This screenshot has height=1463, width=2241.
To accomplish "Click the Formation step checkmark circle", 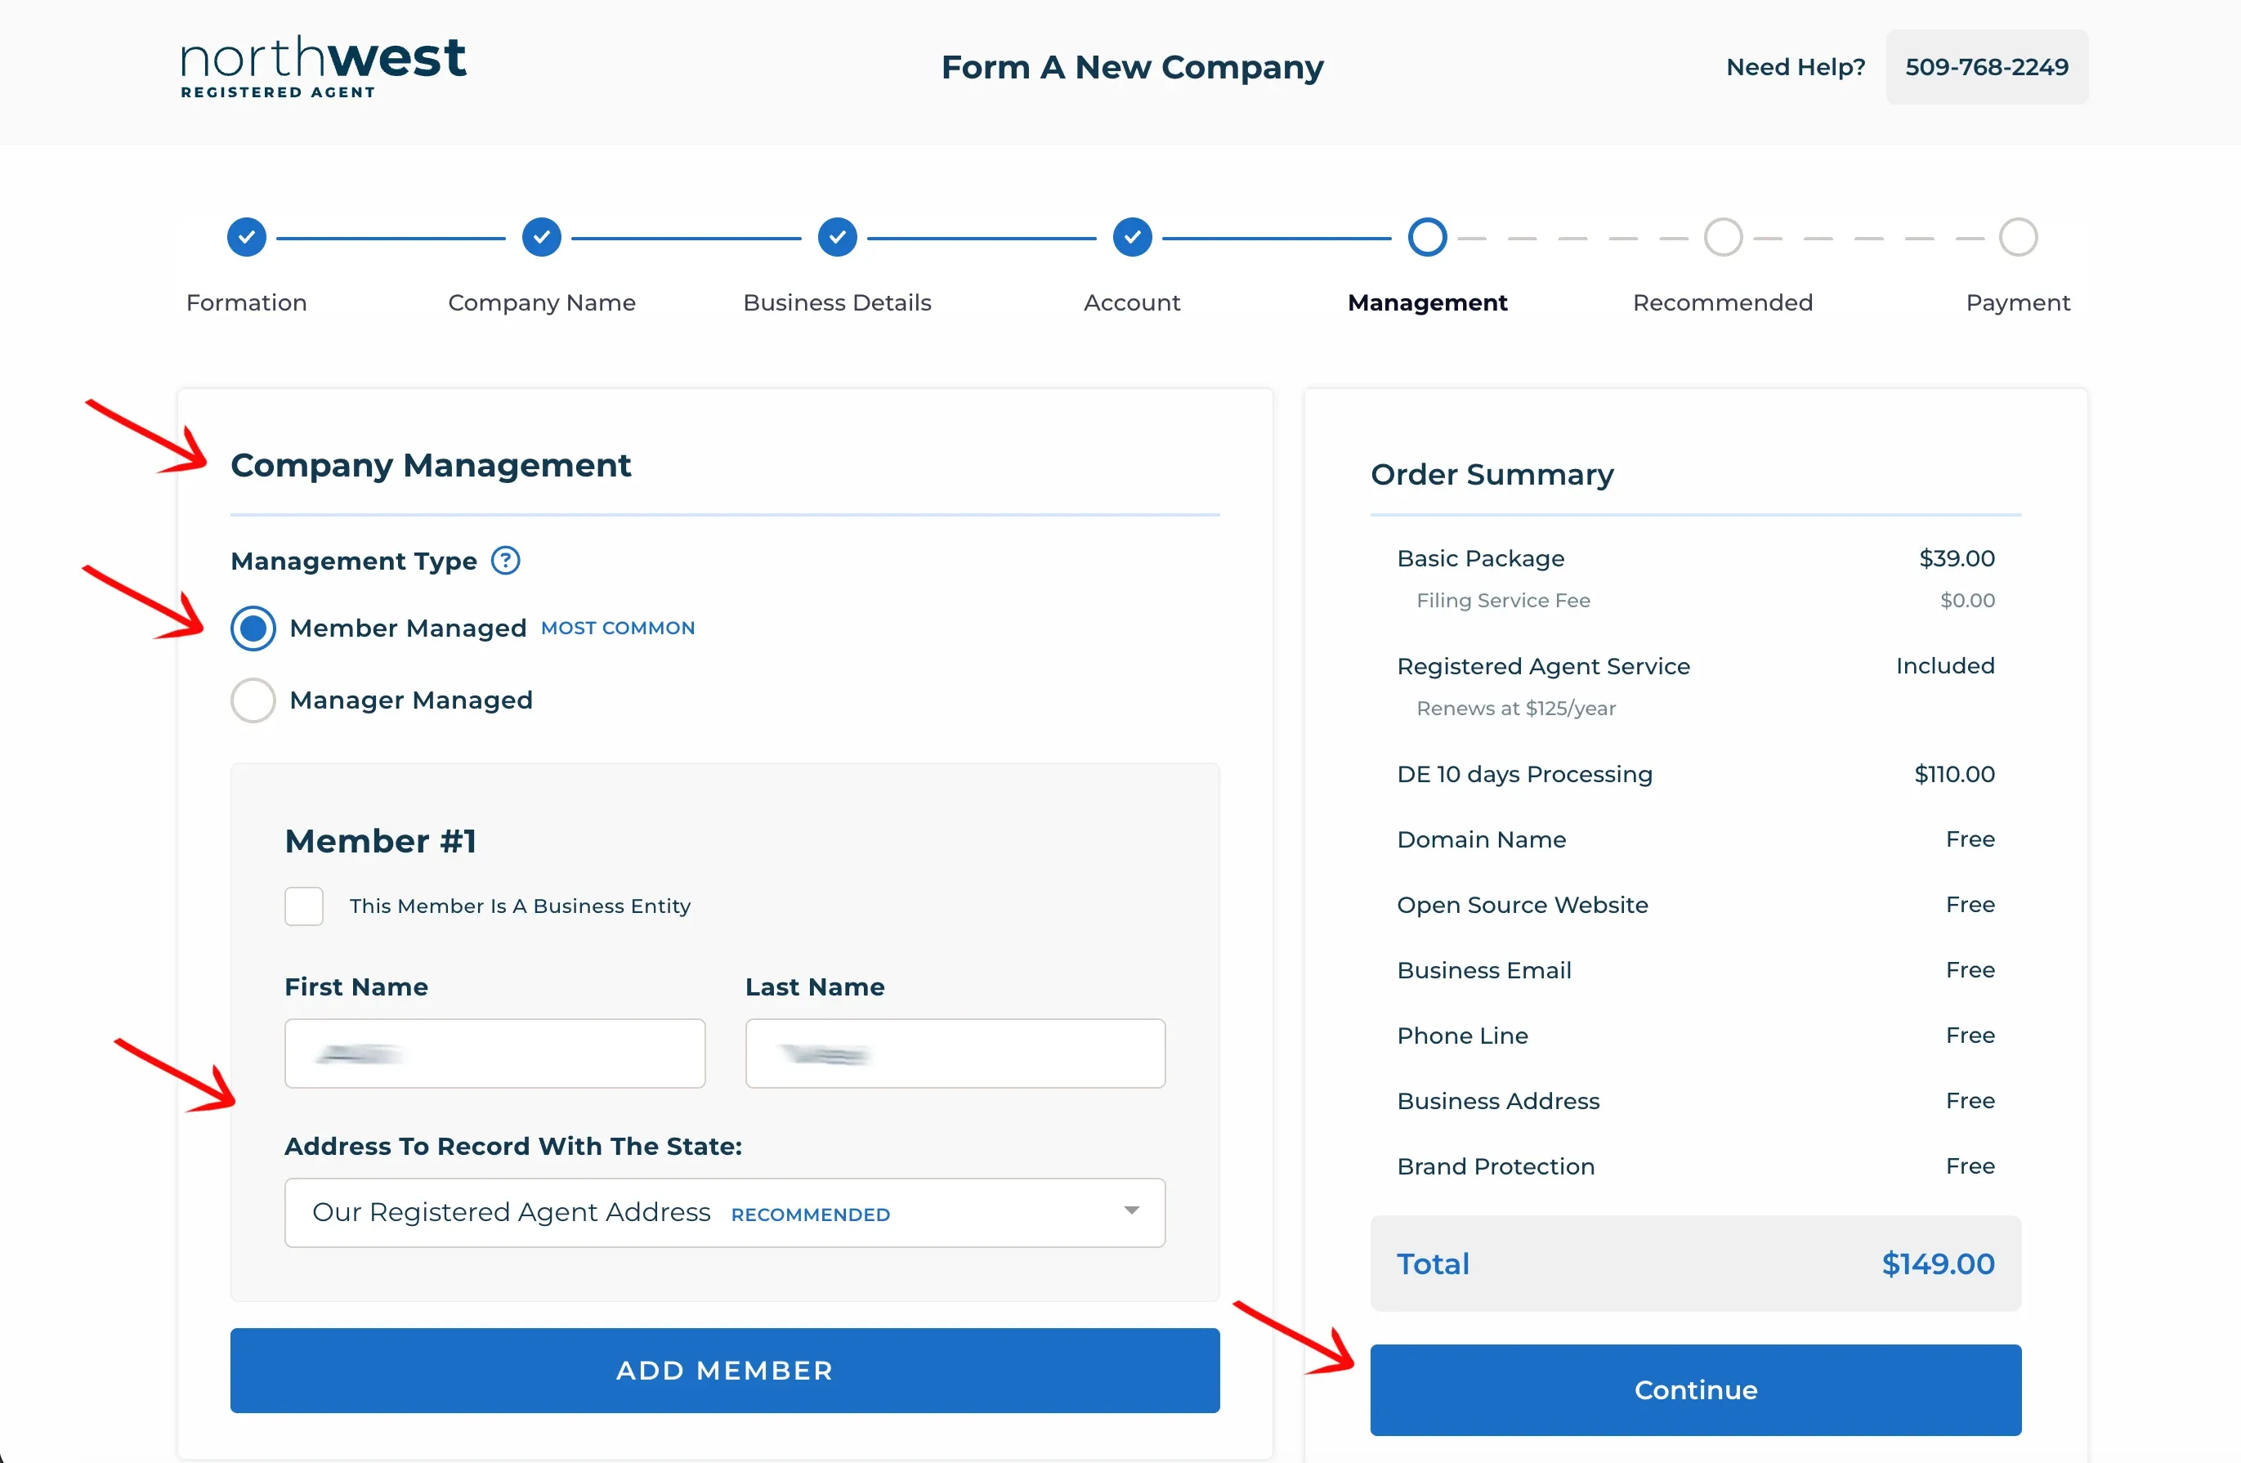I will 247,237.
